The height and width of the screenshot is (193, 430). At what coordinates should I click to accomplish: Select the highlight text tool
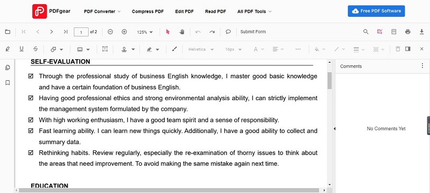(x=7, y=49)
